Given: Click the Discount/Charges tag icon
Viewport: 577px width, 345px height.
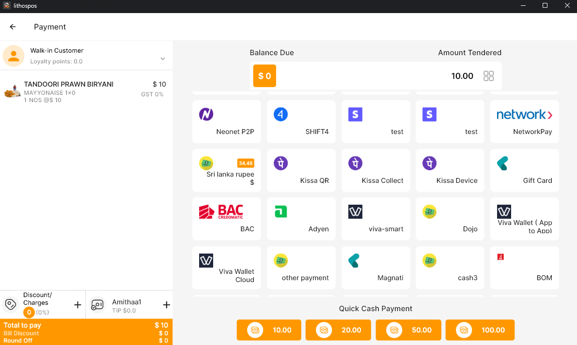Looking at the screenshot, I should [10, 304].
